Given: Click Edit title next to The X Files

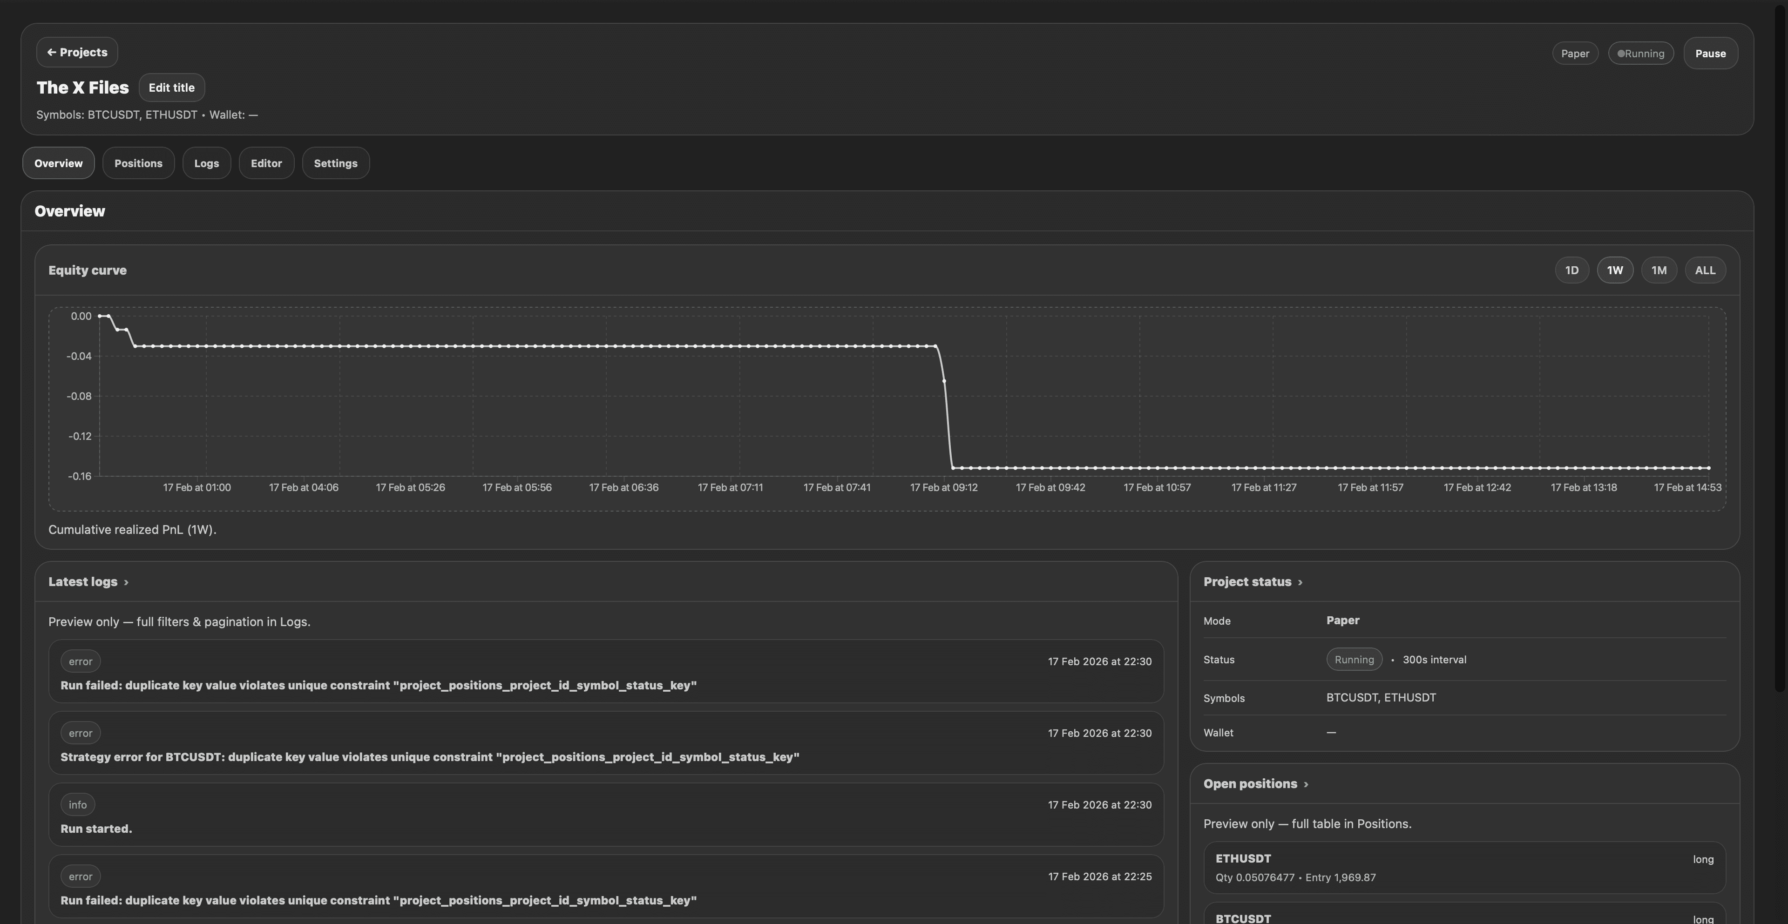Looking at the screenshot, I should point(171,88).
